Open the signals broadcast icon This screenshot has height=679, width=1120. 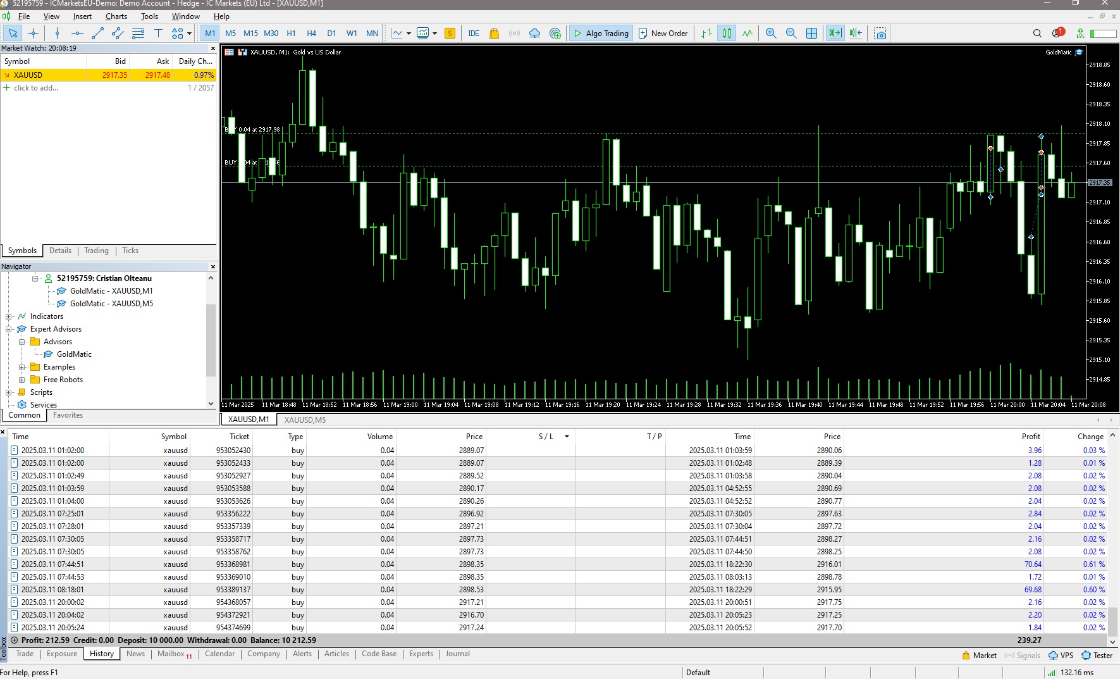click(515, 34)
